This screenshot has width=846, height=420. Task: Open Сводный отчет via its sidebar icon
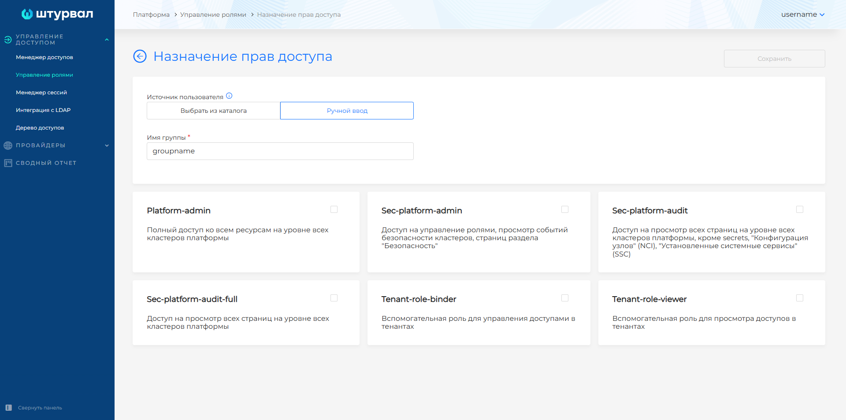[x=7, y=163]
